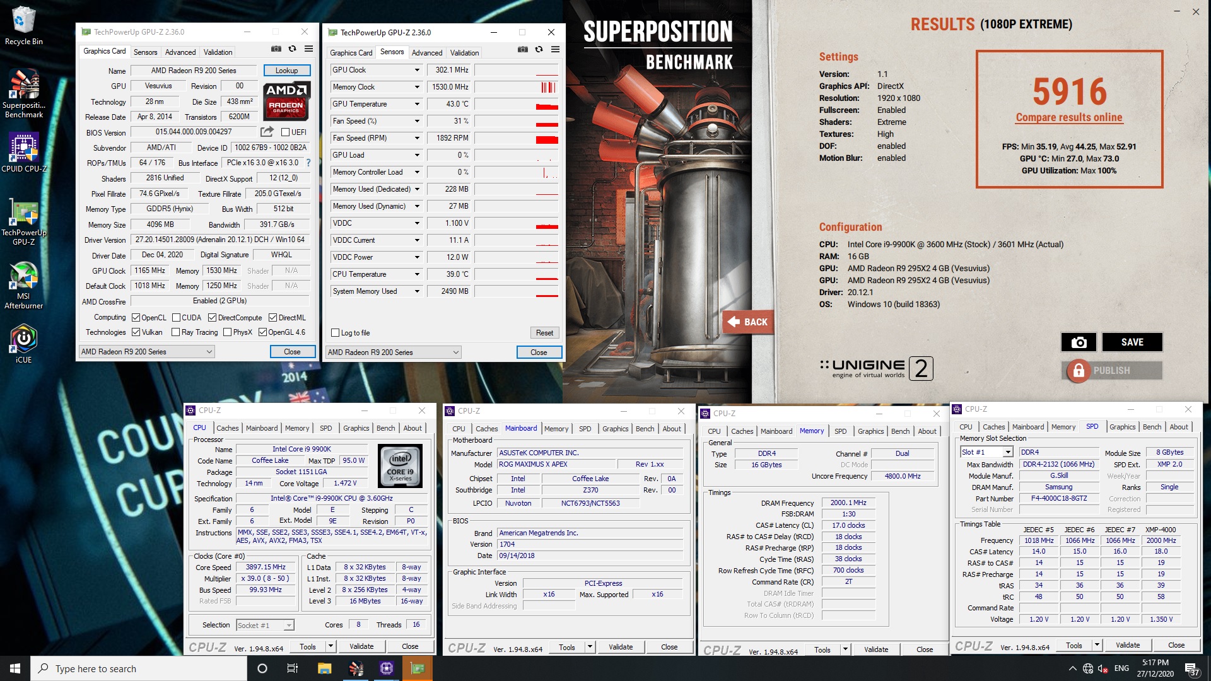Toggle the PhysX checkbox
This screenshot has width=1211, height=681.
tap(227, 332)
